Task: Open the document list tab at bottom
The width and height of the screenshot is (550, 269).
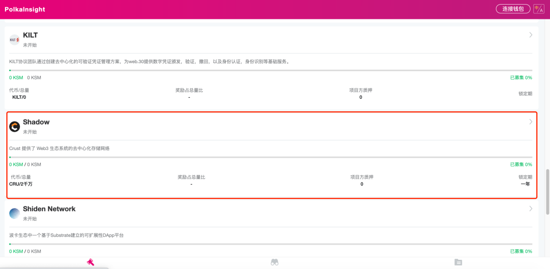Action: pyautogui.click(x=458, y=262)
